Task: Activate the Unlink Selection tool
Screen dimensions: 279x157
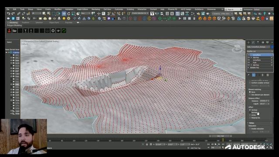Action: point(24,14)
